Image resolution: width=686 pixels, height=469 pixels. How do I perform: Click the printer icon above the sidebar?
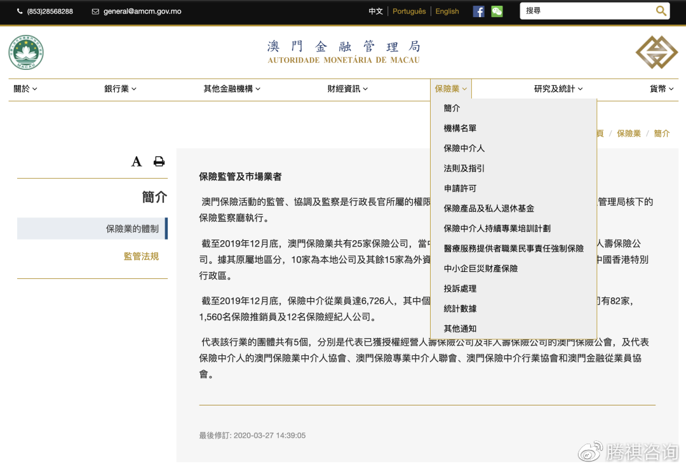(x=158, y=161)
